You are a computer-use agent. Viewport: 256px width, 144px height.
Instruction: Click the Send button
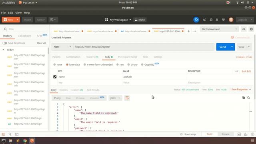[222, 47]
